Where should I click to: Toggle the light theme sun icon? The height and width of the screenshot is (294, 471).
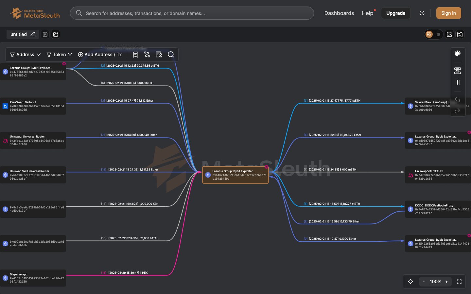point(422,13)
